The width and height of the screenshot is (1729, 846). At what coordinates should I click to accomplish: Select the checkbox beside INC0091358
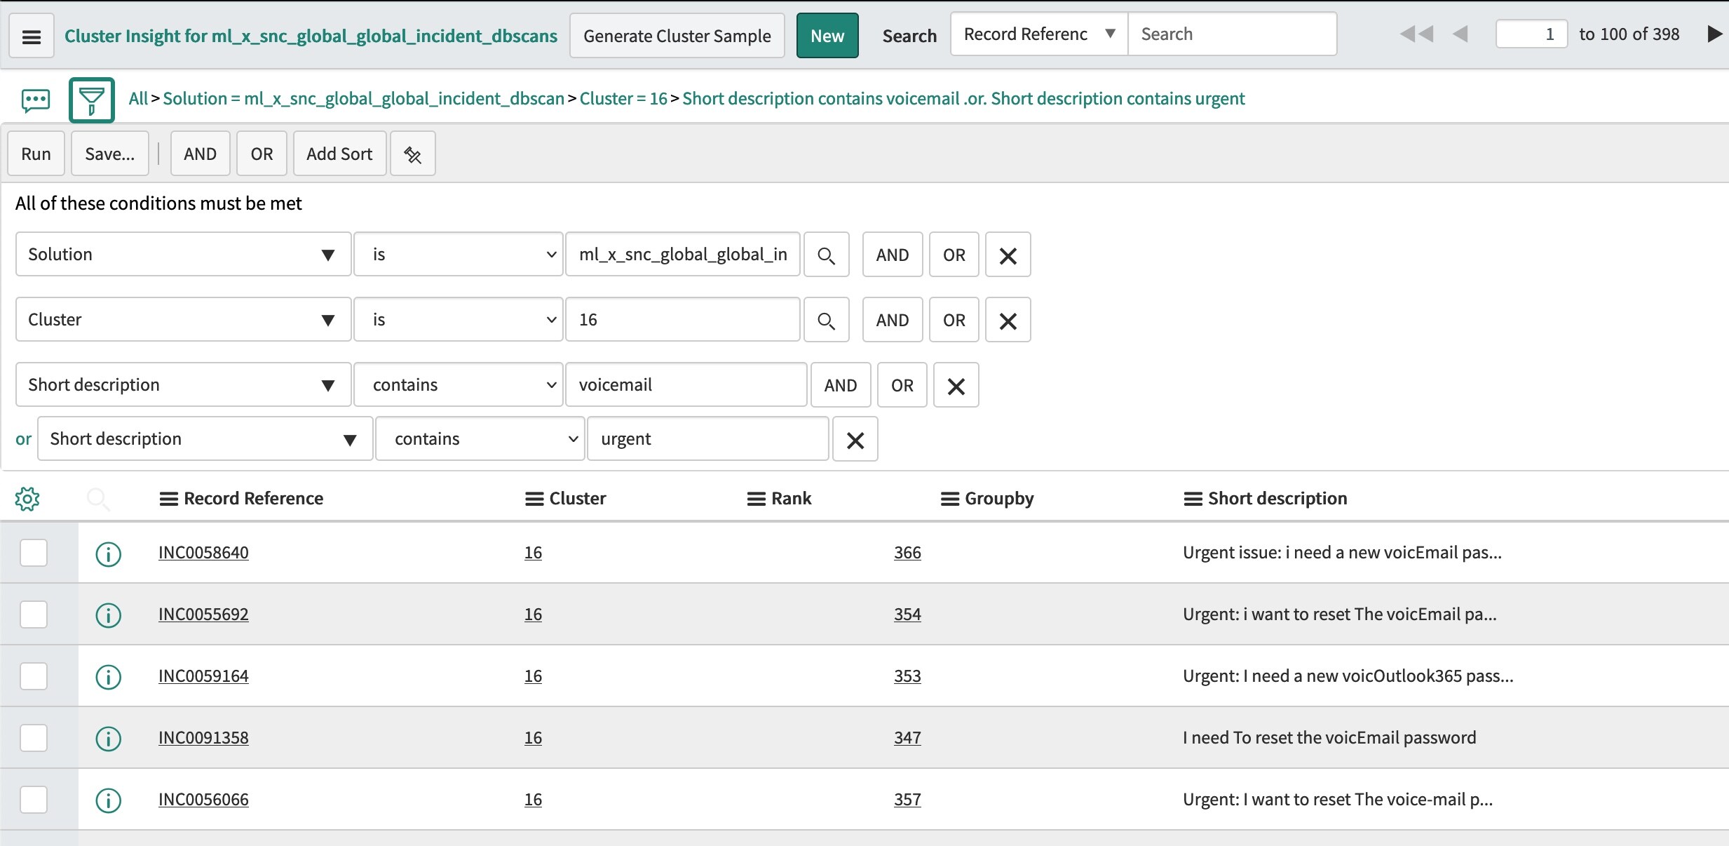33,737
